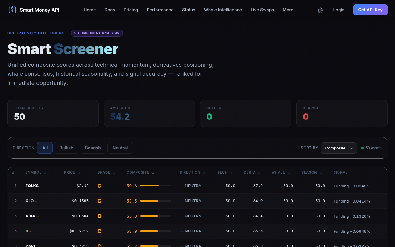Image resolution: width=395 pixels, height=247 pixels.
Task: Click the grade C badge in ARIA row
Action: pos(99,216)
